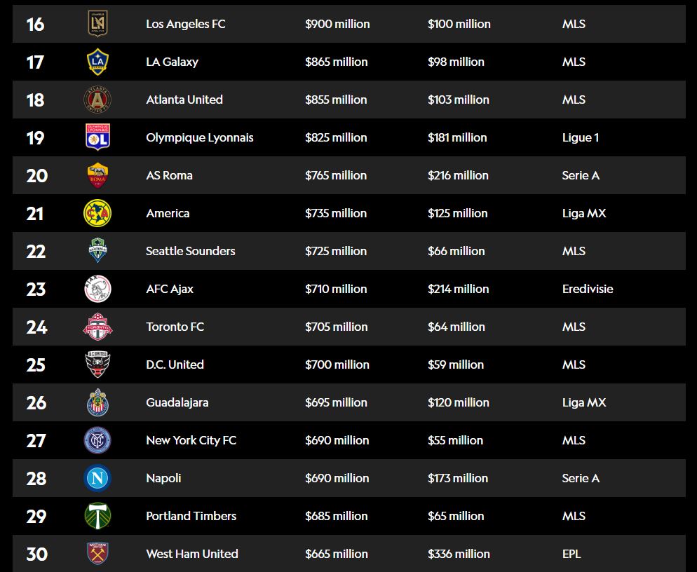
Task: Click the Guadalajara club crest
Action: pos(97,402)
